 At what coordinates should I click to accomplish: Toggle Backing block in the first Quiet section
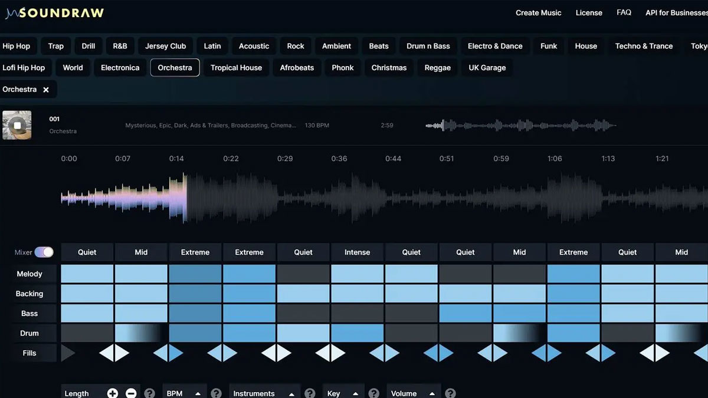click(87, 294)
